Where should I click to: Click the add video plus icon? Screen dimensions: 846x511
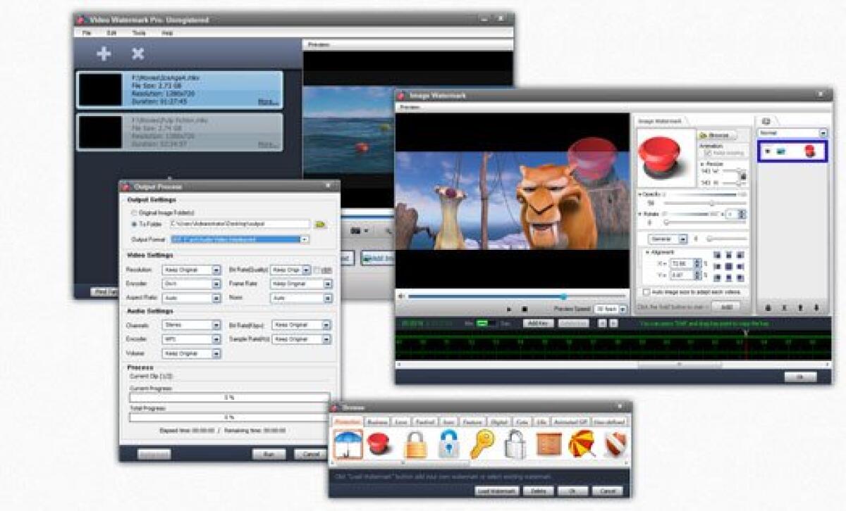(102, 53)
